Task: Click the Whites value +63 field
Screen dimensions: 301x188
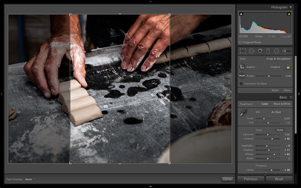Action: [x=287, y=154]
